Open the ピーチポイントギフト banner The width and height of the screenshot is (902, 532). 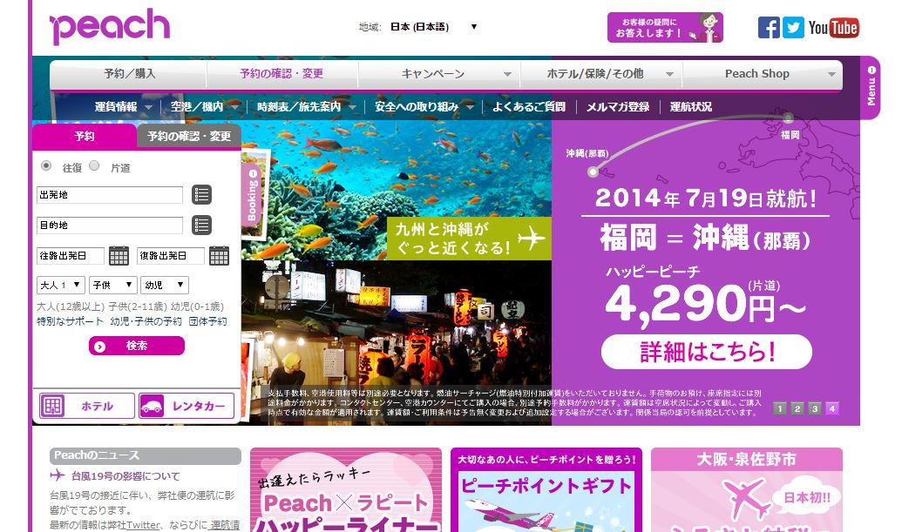(x=546, y=490)
